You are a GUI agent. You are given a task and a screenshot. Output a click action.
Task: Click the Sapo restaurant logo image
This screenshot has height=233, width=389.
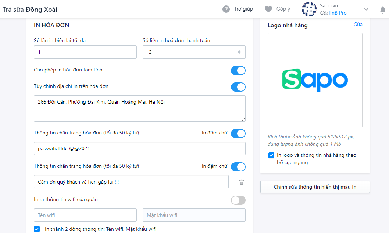point(315,80)
